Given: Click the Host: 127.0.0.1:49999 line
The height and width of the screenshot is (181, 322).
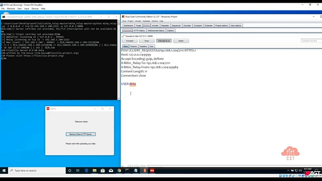Looking at the screenshot, I should (x=136, y=55).
